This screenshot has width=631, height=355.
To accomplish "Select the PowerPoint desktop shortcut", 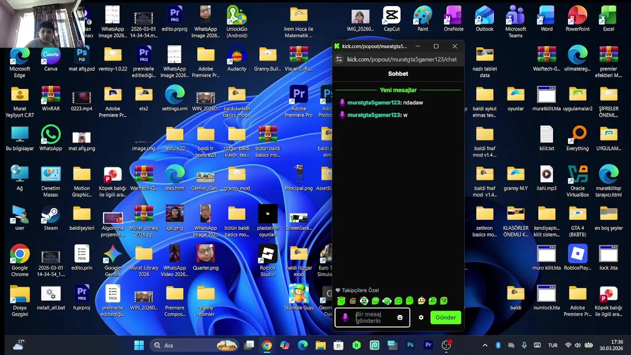I will (x=578, y=19).
